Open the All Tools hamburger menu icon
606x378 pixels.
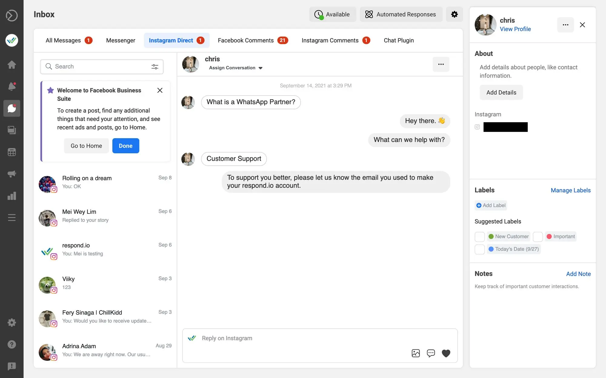[x=12, y=218]
